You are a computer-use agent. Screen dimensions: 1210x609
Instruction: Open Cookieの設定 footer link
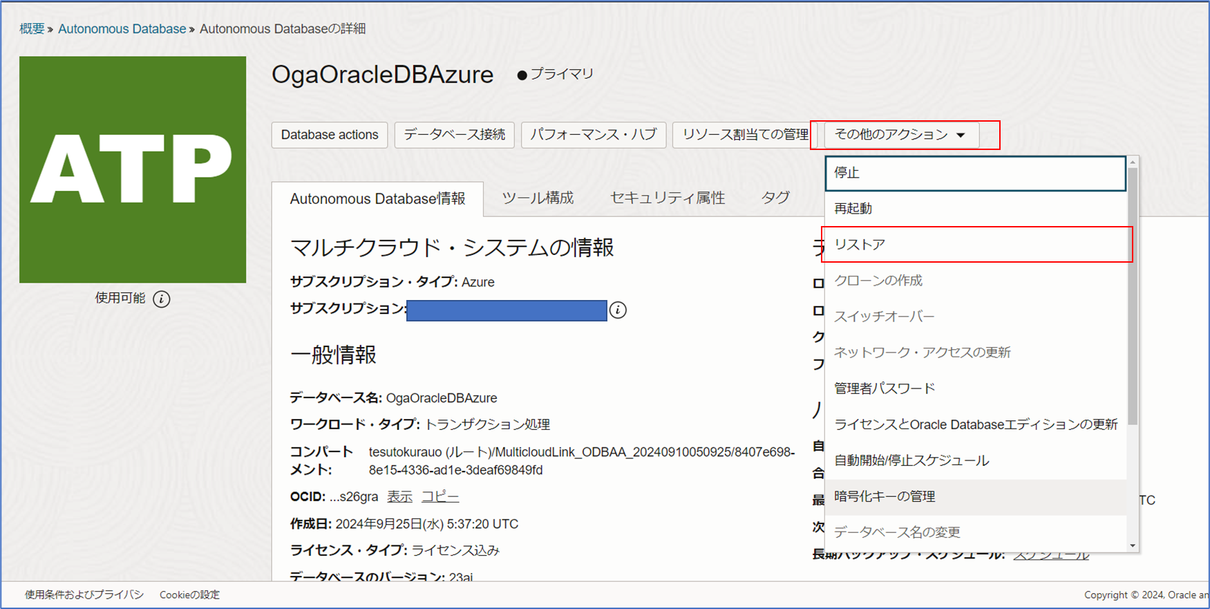click(189, 594)
